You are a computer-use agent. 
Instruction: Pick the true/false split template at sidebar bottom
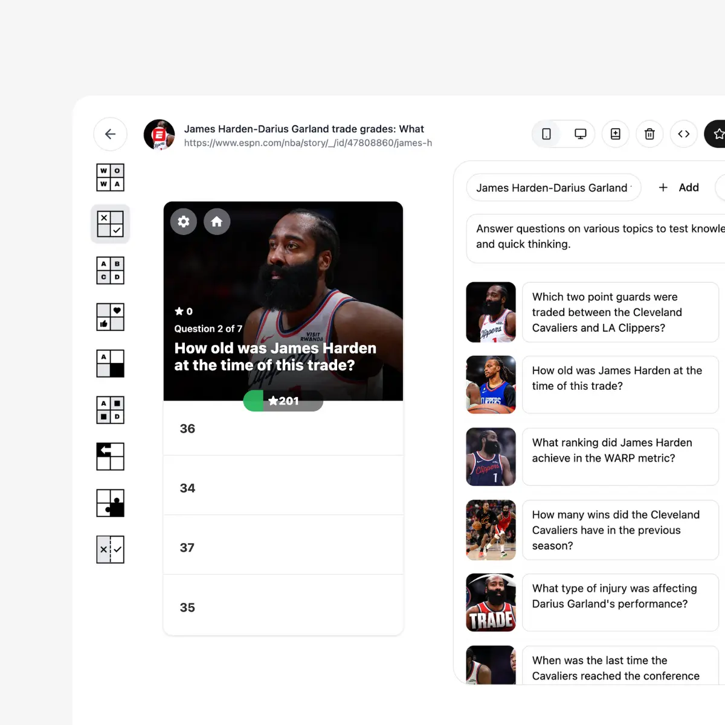tap(110, 549)
